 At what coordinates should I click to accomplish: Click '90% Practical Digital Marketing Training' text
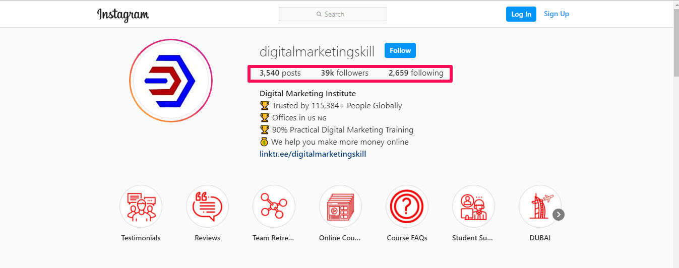coord(343,130)
